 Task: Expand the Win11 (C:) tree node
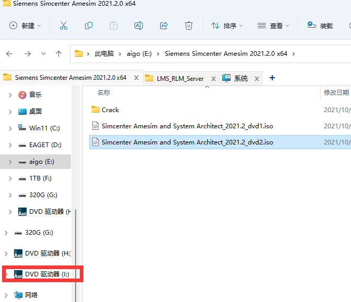pos(10,128)
